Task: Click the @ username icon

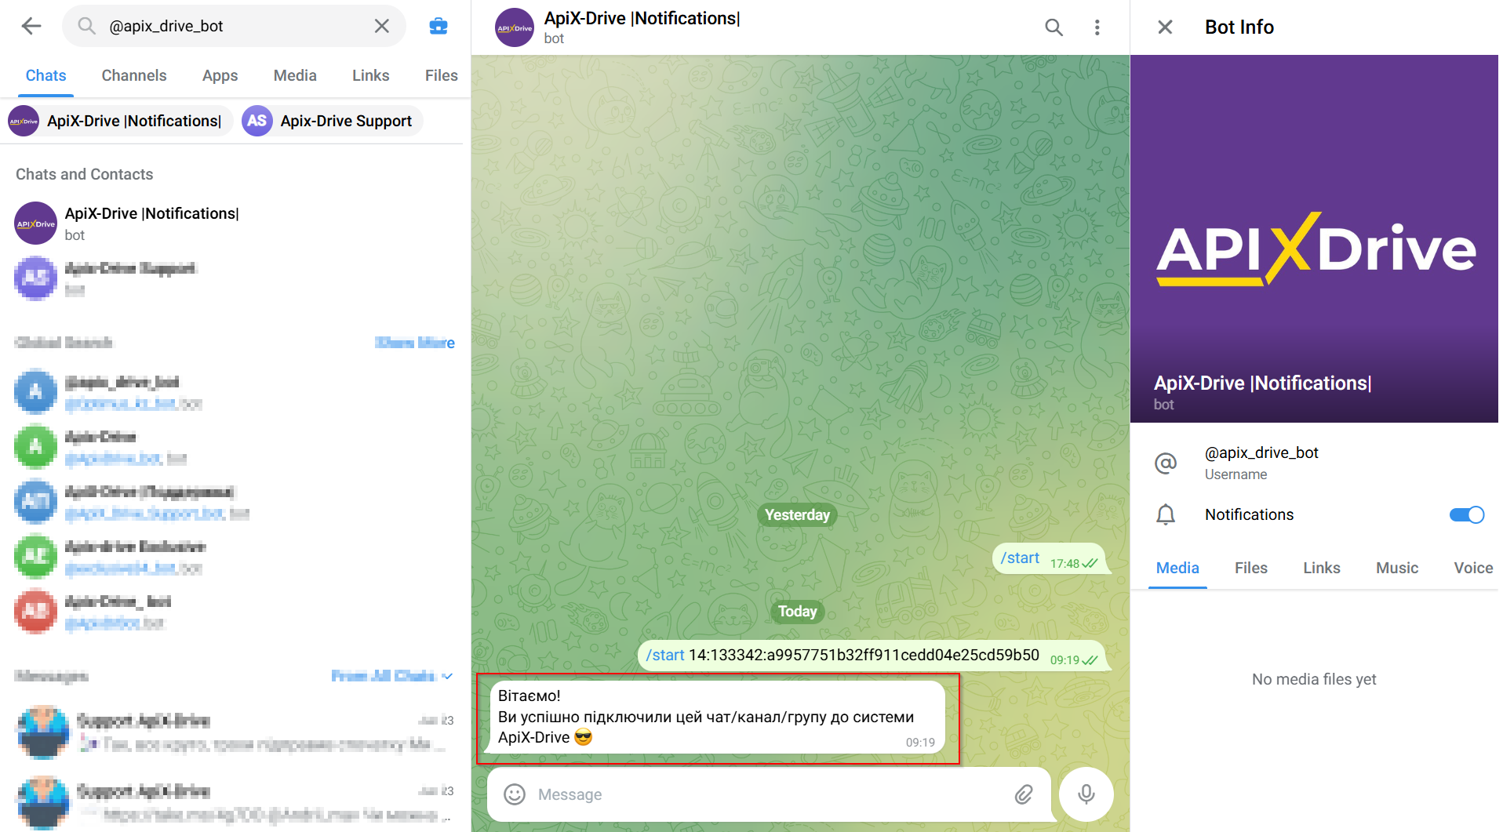Action: (1166, 463)
